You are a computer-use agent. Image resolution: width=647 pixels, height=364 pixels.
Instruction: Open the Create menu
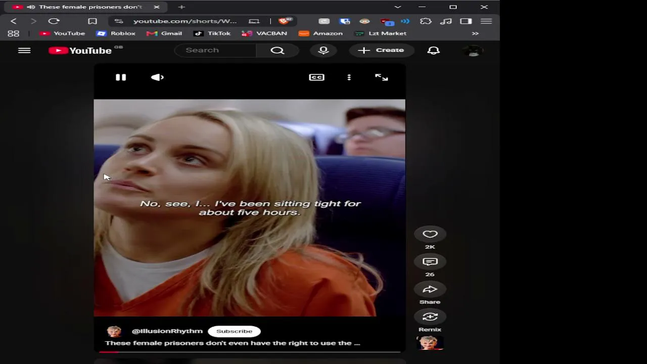pyautogui.click(x=381, y=50)
